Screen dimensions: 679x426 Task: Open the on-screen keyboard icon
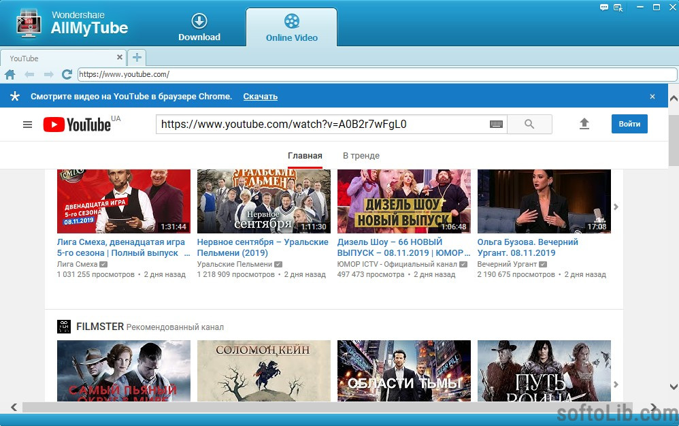pyautogui.click(x=496, y=125)
